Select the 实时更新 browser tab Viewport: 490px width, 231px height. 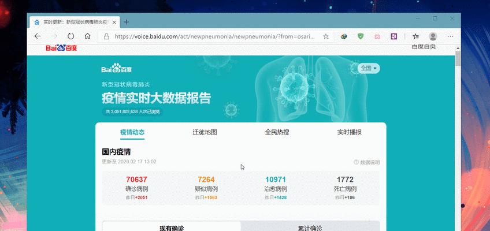click(76, 23)
